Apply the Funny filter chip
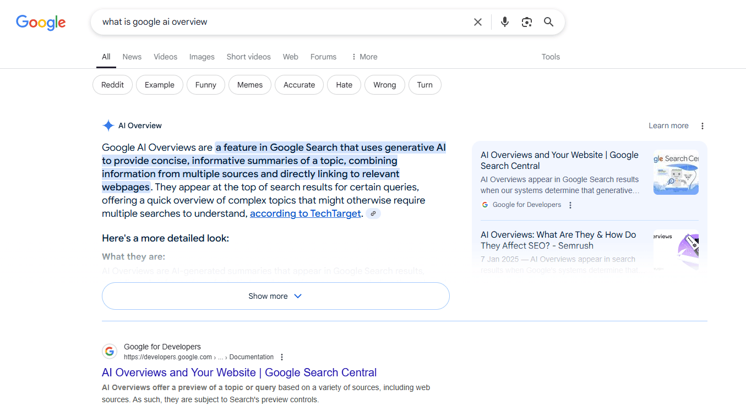The height and width of the screenshot is (411, 746). pos(206,85)
